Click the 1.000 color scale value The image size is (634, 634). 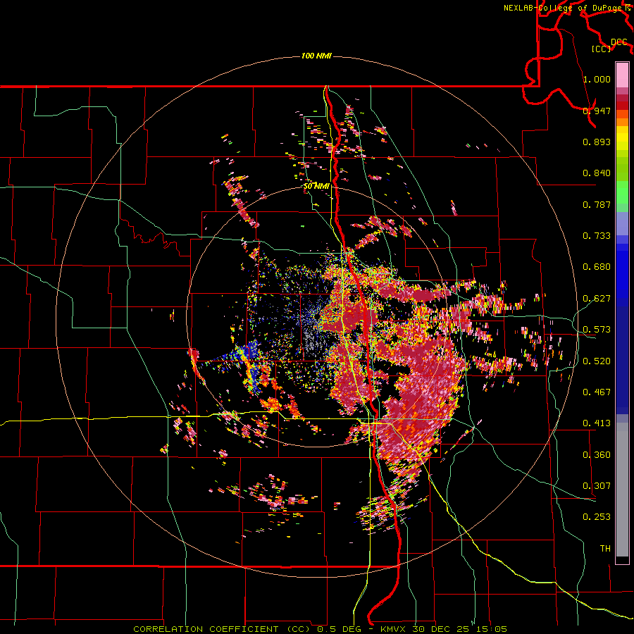597,79
